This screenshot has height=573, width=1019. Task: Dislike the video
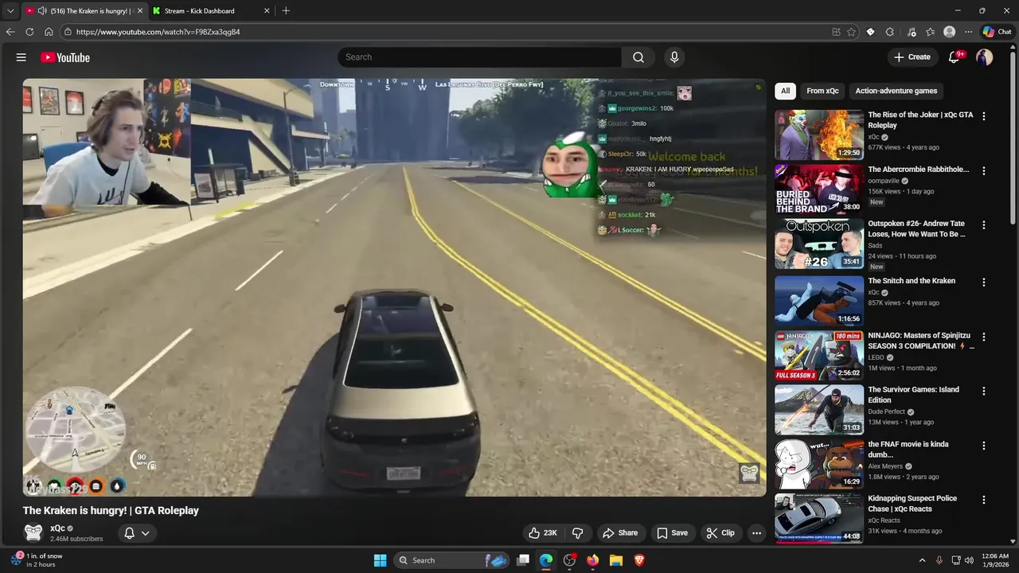point(579,533)
